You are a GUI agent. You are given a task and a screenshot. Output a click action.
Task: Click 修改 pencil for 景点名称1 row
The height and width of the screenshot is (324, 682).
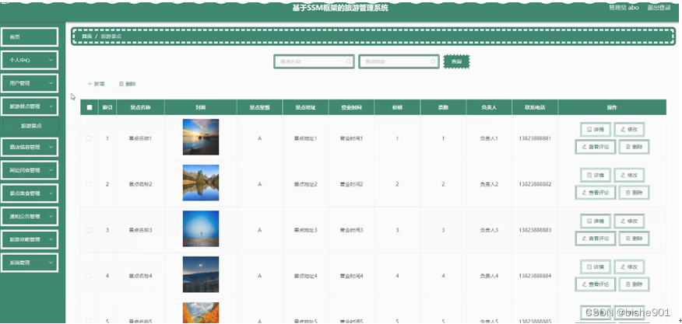(x=629, y=130)
